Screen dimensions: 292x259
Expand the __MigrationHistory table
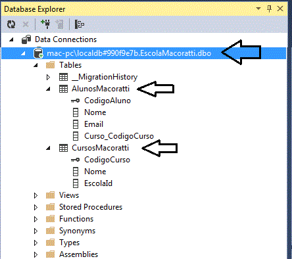pos(48,77)
